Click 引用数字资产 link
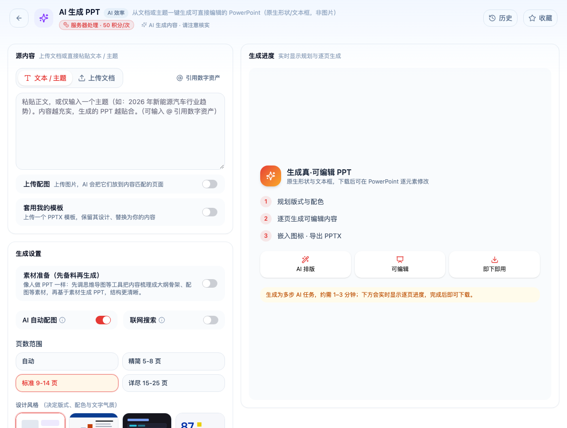This screenshot has width=567, height=428. pos(198,78)
